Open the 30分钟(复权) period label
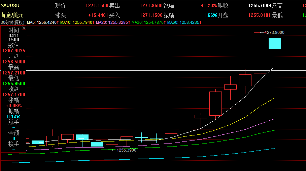Screen dimensions: 306x171 13,22
